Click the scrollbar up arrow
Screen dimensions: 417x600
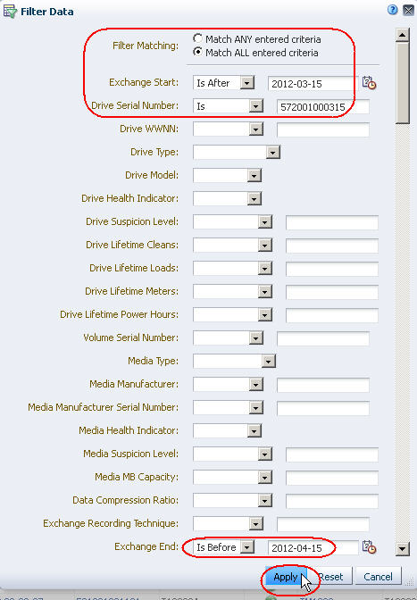(x=403, y=35)
